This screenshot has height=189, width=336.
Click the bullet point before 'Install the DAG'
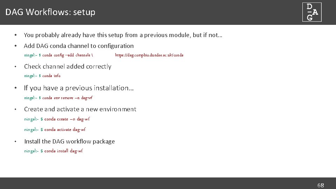coord(15,141)
